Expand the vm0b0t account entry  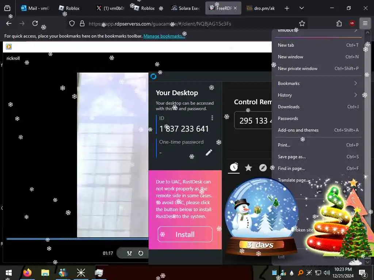coord(318,31)
